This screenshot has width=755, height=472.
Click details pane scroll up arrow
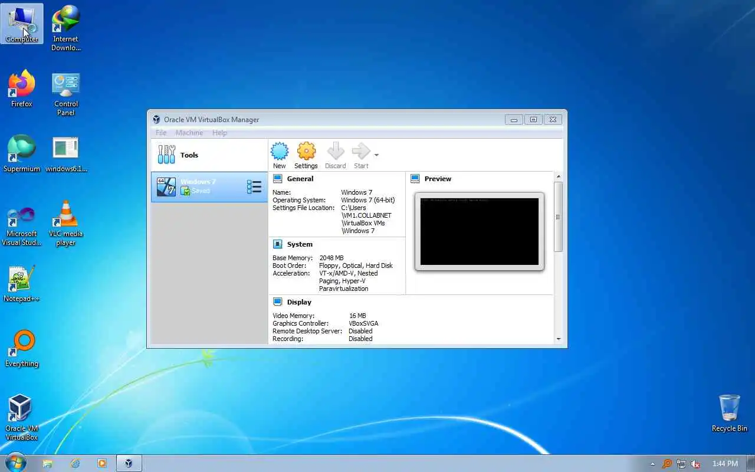tap(559, 177)
